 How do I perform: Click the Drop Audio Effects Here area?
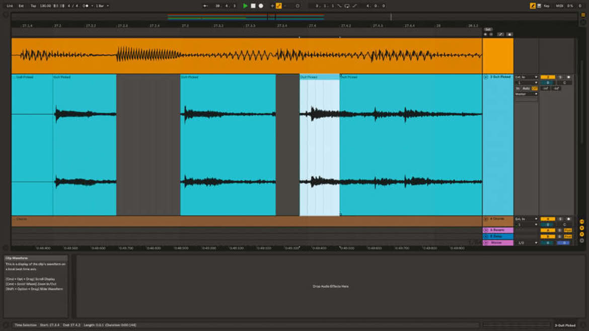331,286
